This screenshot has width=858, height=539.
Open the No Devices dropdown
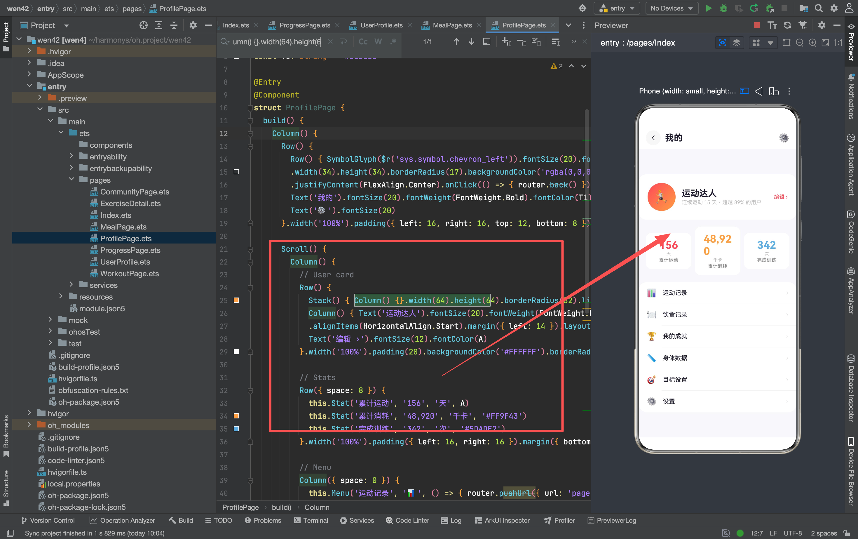pos(671,8)
